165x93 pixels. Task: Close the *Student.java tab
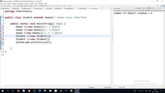(x=99, y=9)
